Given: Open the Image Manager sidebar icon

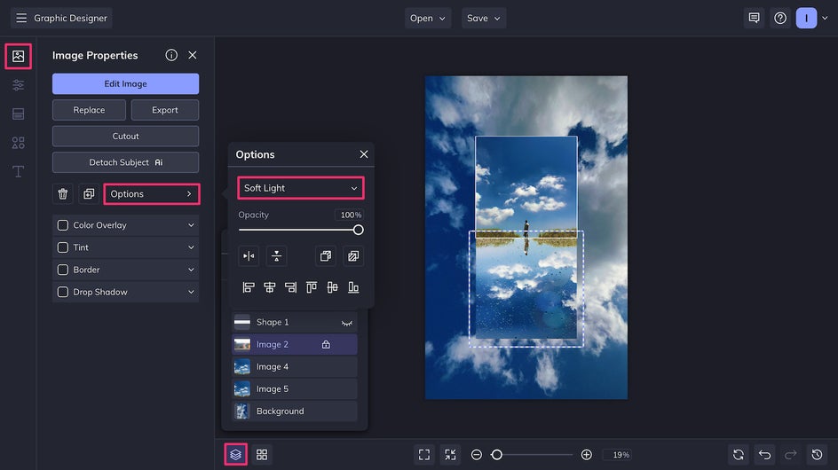Looking at the screenshot, I should (18, 57).
